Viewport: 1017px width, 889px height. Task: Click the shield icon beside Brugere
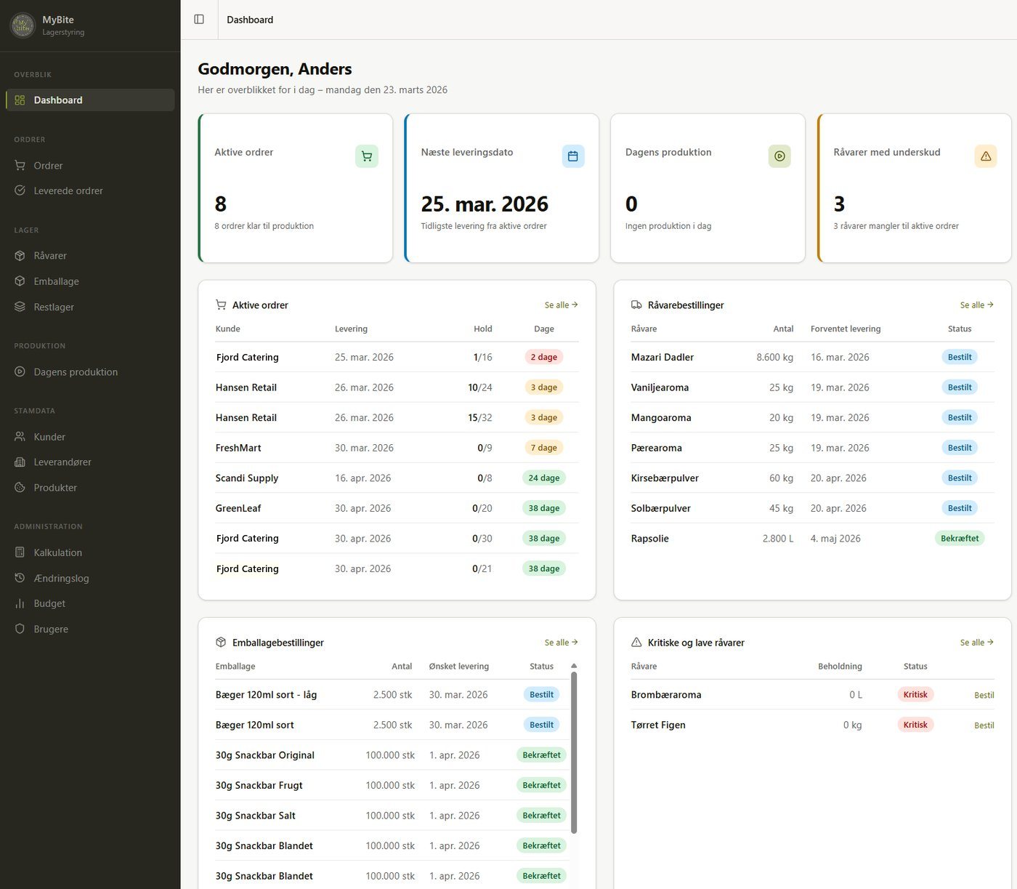click(20, 629)
